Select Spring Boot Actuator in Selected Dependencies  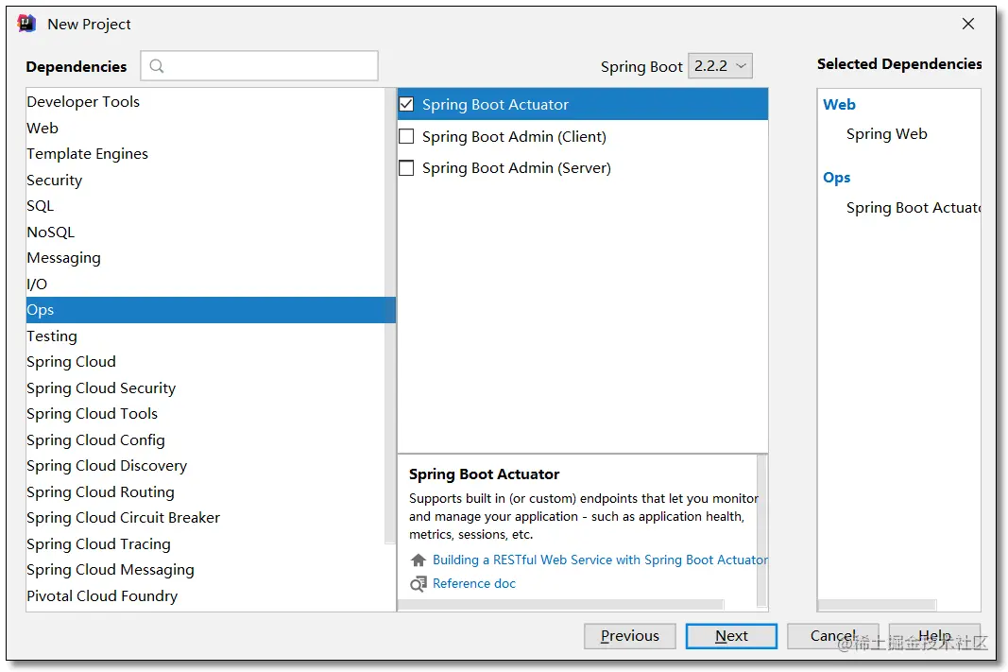pos(914,208)
